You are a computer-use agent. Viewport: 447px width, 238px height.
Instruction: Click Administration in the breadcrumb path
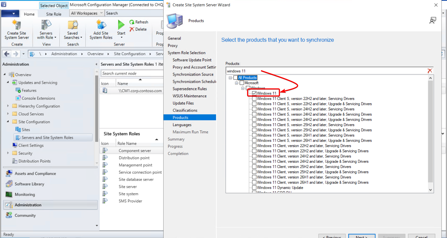click(x=64, y=54)
